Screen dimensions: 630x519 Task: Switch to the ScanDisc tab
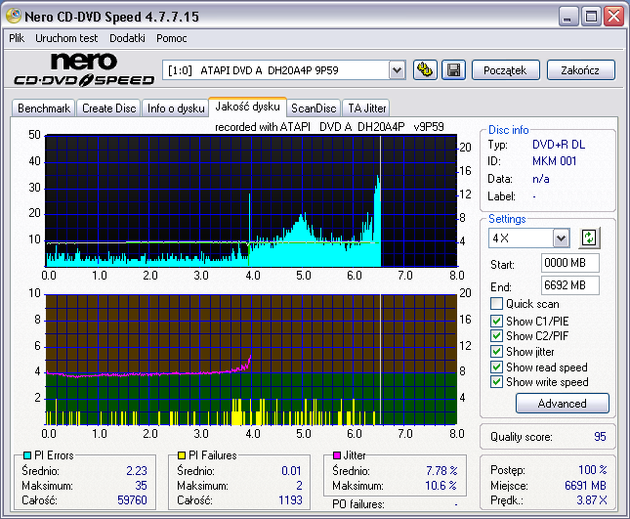[314, 108]
